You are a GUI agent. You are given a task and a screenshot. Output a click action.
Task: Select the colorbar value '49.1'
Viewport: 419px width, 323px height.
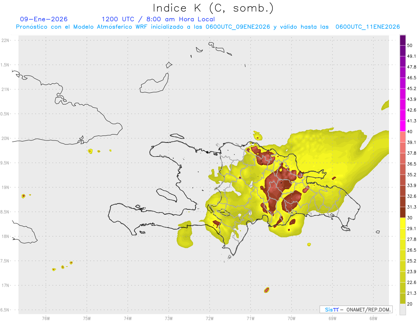point(412,56)
